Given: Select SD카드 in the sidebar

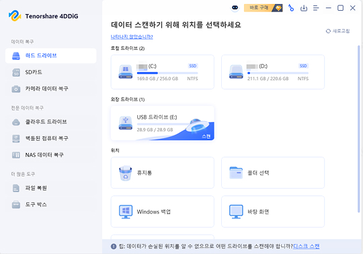Looking at the screenshot, I should [50, 72].
